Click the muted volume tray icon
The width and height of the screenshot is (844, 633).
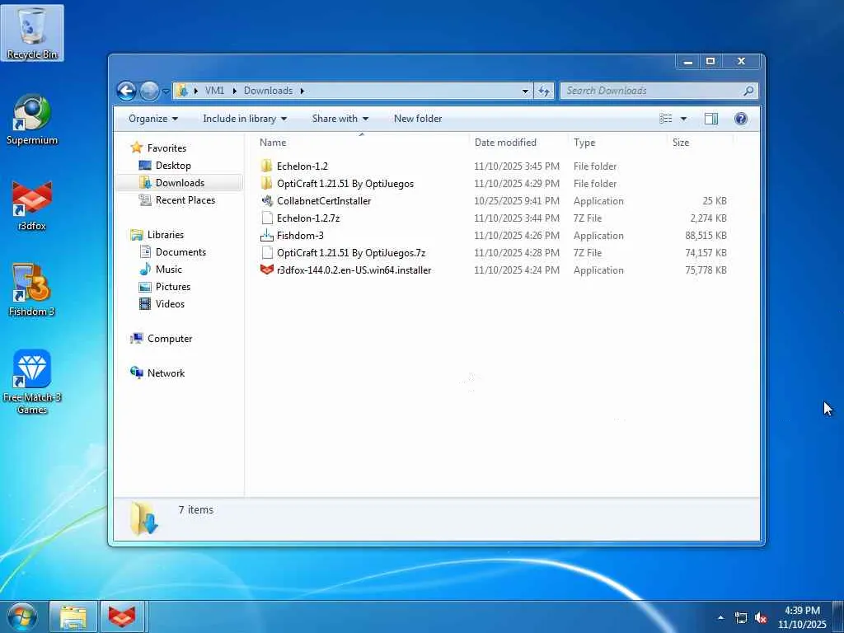tap(761, 618)
